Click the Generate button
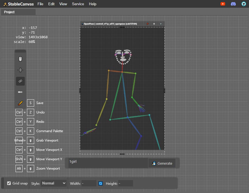This screenshot has height=193, width=249. 162,163
